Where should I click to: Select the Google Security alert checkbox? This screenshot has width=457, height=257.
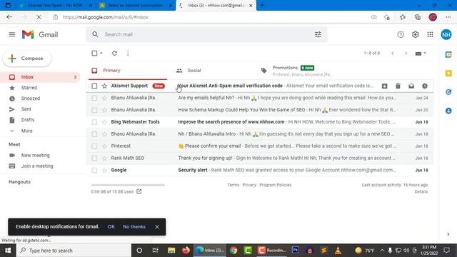pyautogui.click(x=94, y=170)
